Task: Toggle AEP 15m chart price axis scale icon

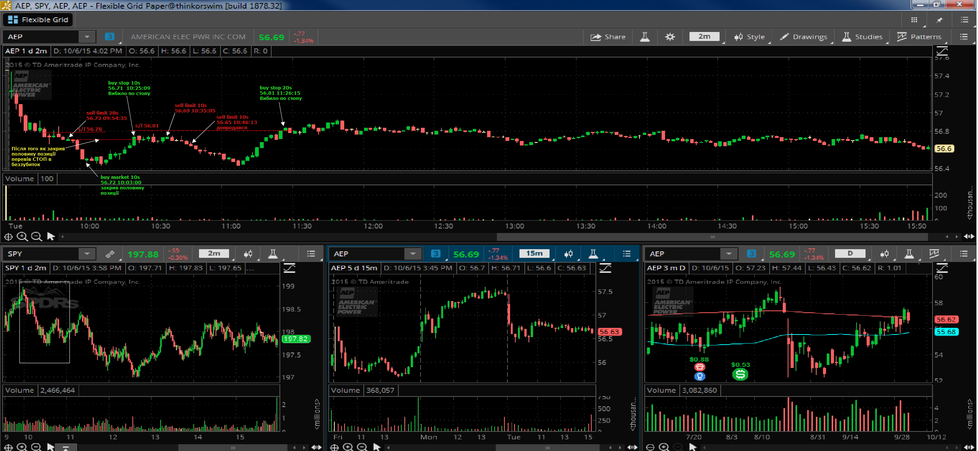Action: pyautogui.click(x=605, y=268)
